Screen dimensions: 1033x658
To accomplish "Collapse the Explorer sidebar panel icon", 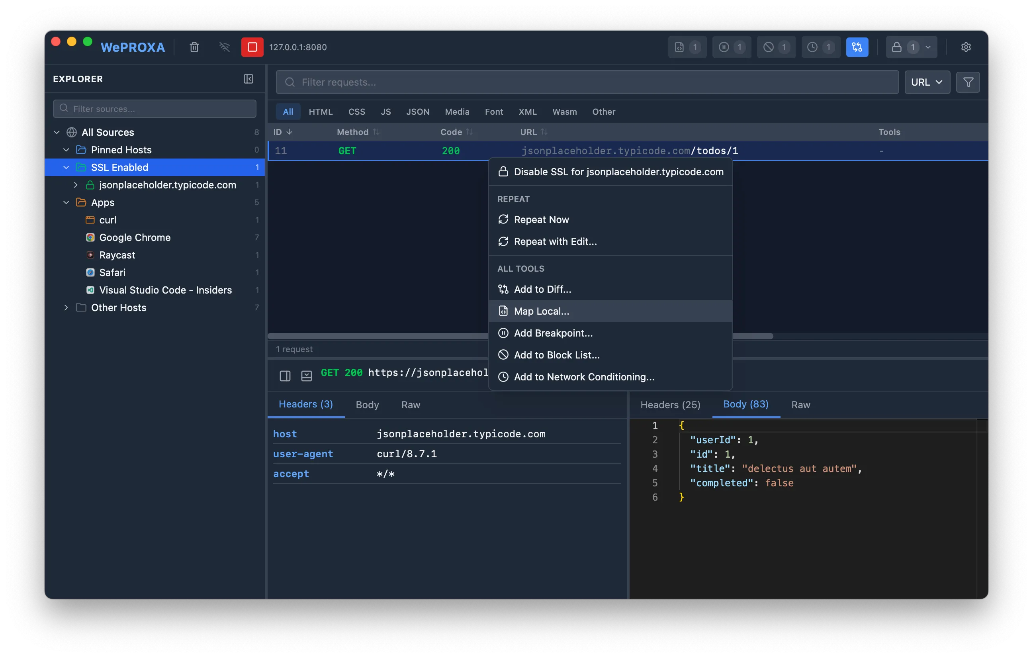I will pos(248,79).
